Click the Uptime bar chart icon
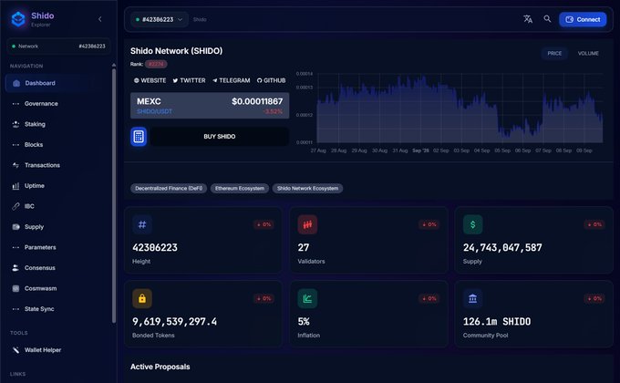The width and height of the screenshot is (620, 383). [15, 186]
